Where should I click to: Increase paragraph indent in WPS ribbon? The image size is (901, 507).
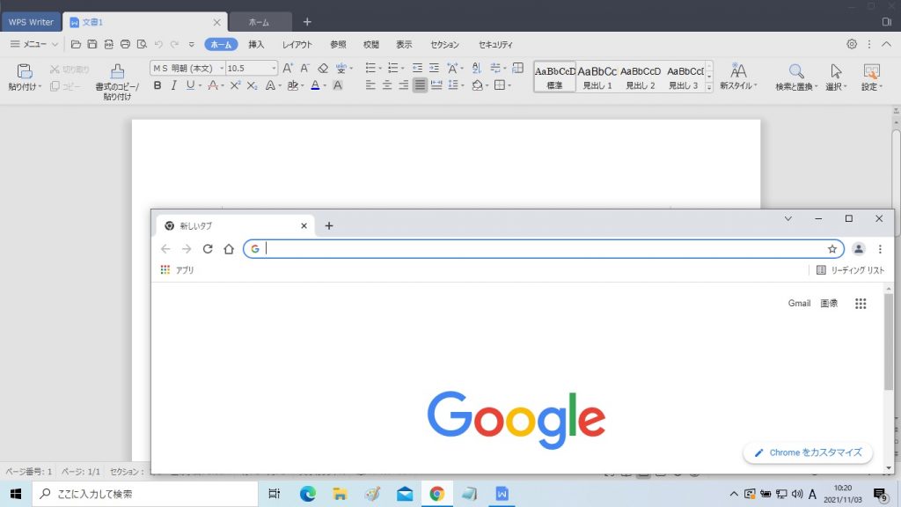pyautogui.click(x=434, y=68)
